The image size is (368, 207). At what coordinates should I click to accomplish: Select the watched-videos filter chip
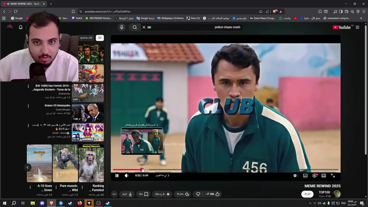point(86,38)
